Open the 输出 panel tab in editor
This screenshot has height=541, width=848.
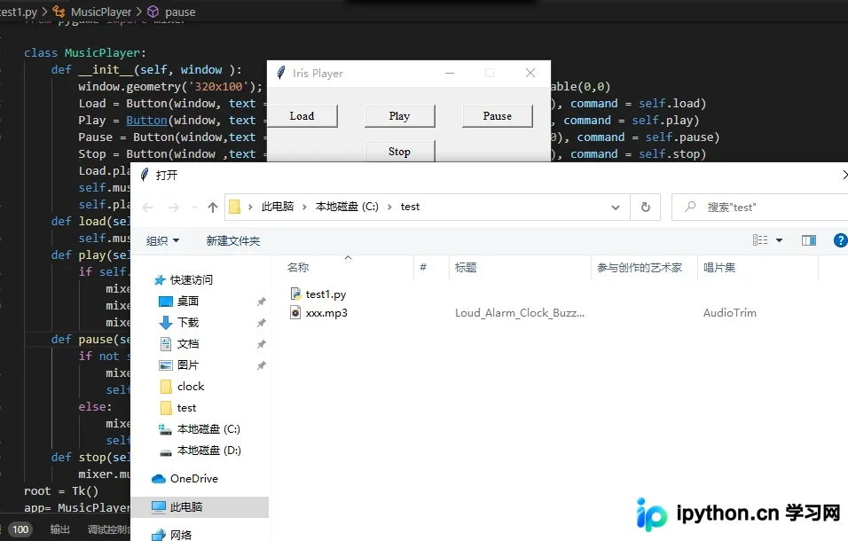pos(60,529)
